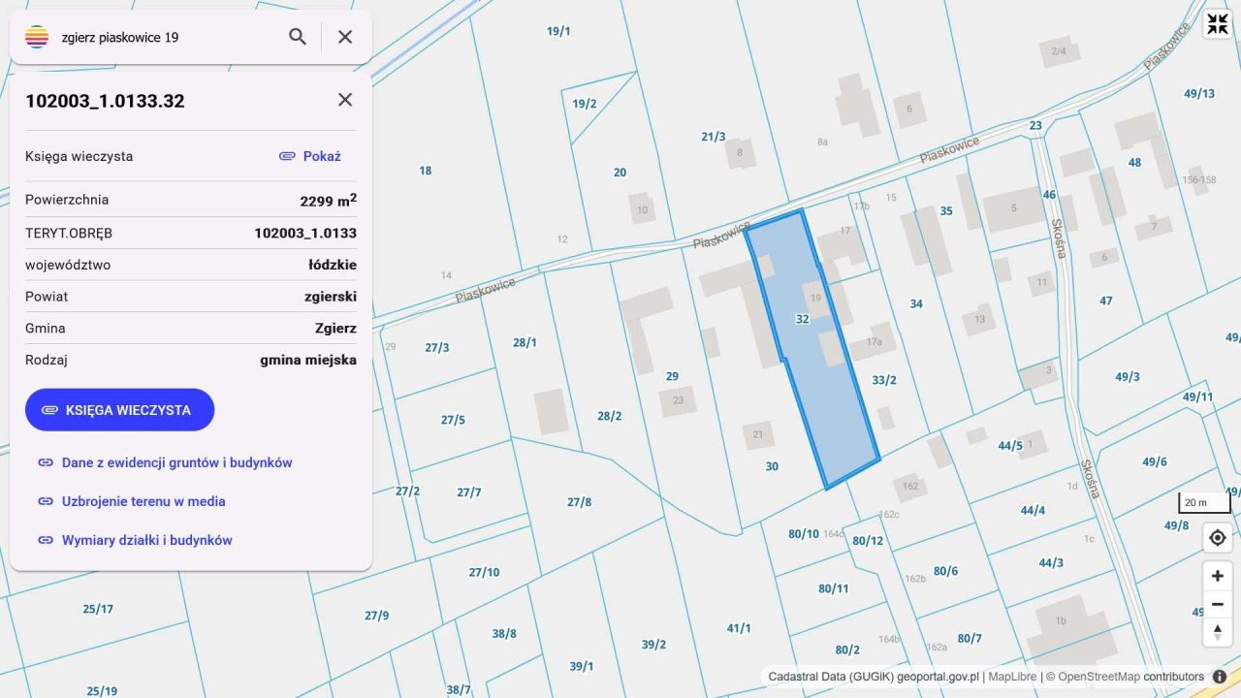Screen dimensions: 1241x698
Task: Select parcel 80/7 on the map
Action: click(x=970, y=638)
